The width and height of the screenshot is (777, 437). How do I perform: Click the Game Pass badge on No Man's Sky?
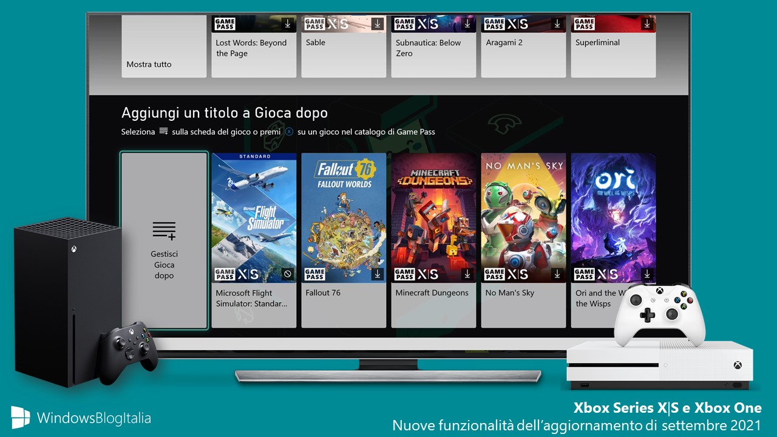point(494,274)
